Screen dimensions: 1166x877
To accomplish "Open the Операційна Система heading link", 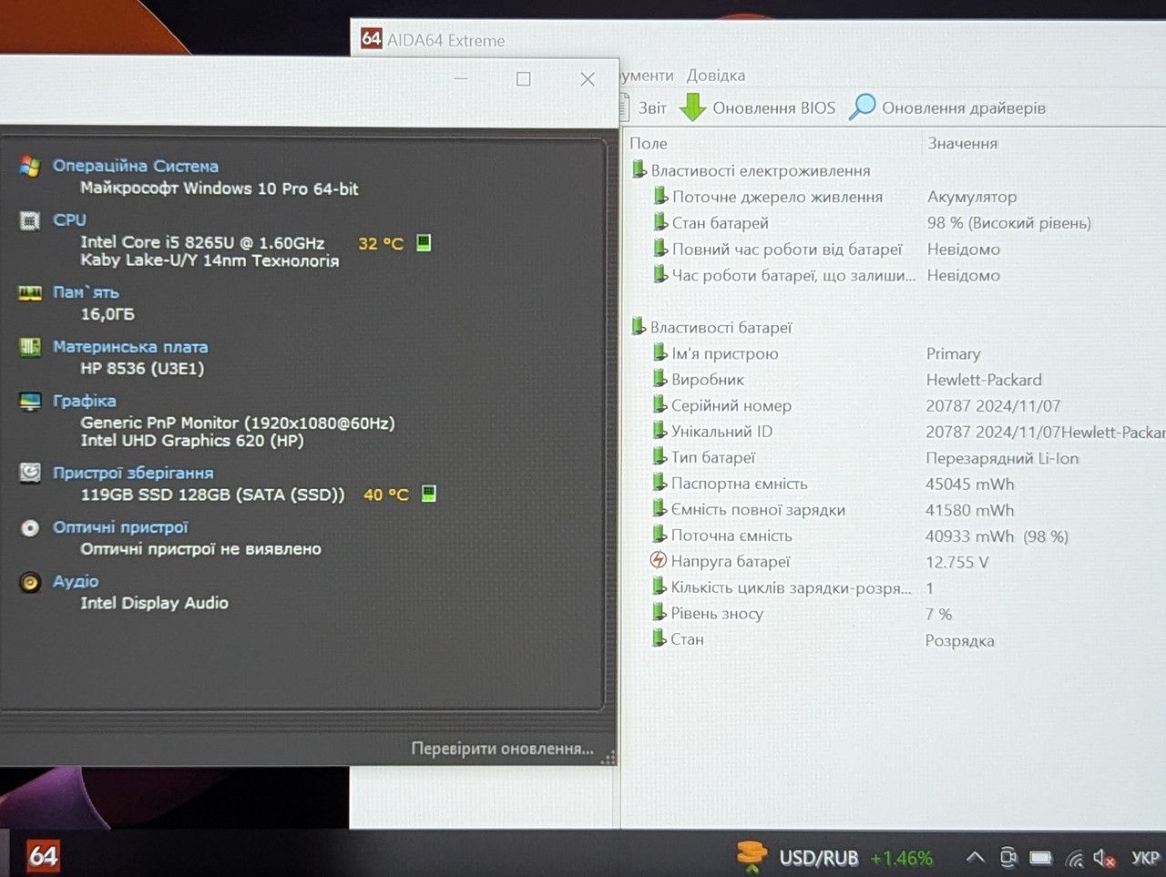I will 136,166.
